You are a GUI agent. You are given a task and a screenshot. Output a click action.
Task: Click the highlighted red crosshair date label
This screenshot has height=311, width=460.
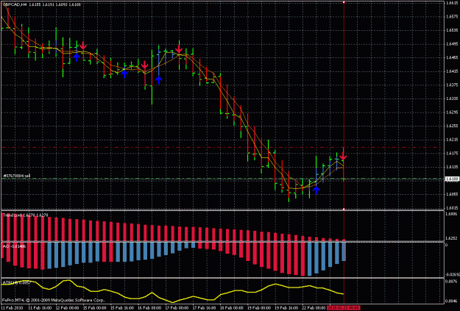point(343,308)
